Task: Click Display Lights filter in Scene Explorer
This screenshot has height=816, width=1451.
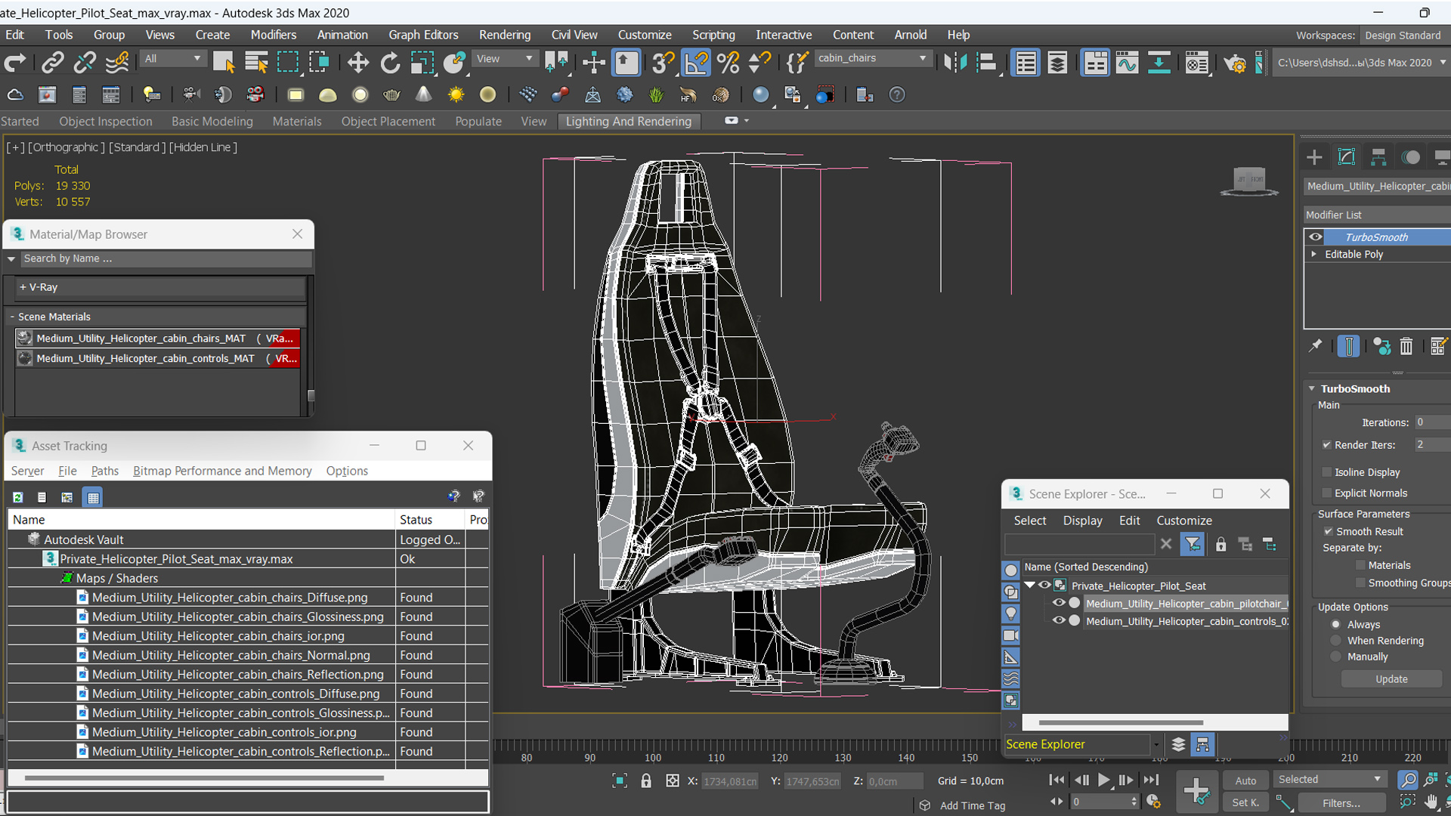Action: pyautogui.click(x=1010, y=614)
